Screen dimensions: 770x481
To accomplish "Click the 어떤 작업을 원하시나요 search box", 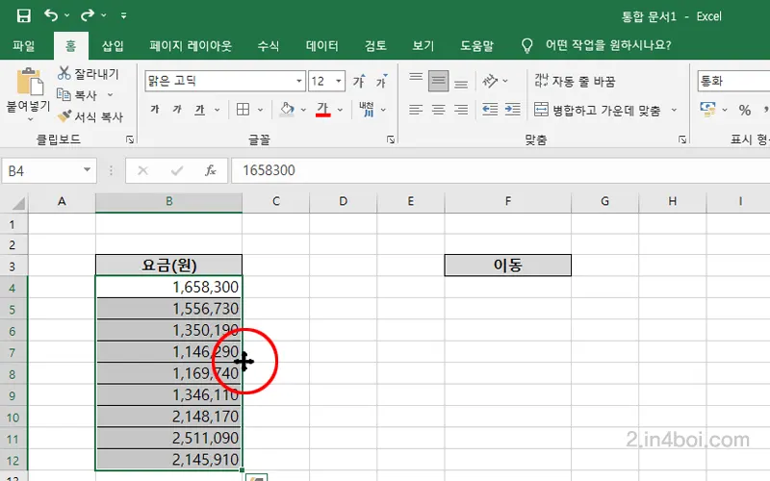I will pos(608,45).
